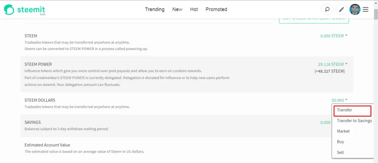Open the user avatar profile picture

355,9
